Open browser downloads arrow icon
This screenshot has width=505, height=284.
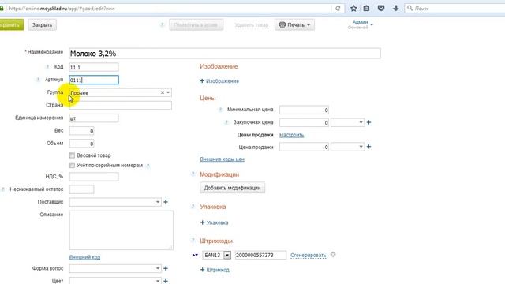(x=396, y=9)
